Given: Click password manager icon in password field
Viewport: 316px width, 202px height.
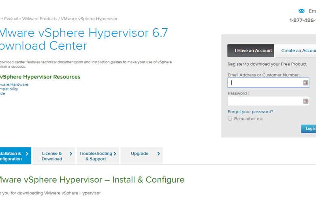Looking at the screenshot, I should (305, 101).
